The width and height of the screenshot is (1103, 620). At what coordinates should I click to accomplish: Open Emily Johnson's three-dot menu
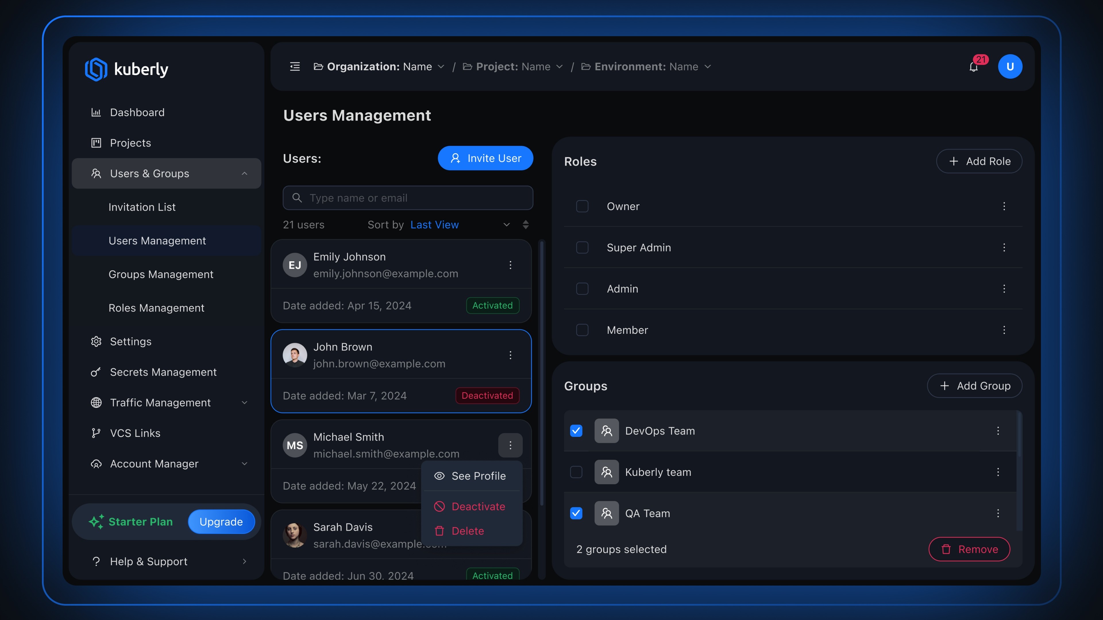pyautogui.click(x=510, y=265)
